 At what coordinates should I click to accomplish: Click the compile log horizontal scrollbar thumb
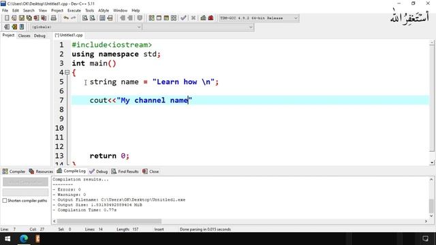pos(109,221)
